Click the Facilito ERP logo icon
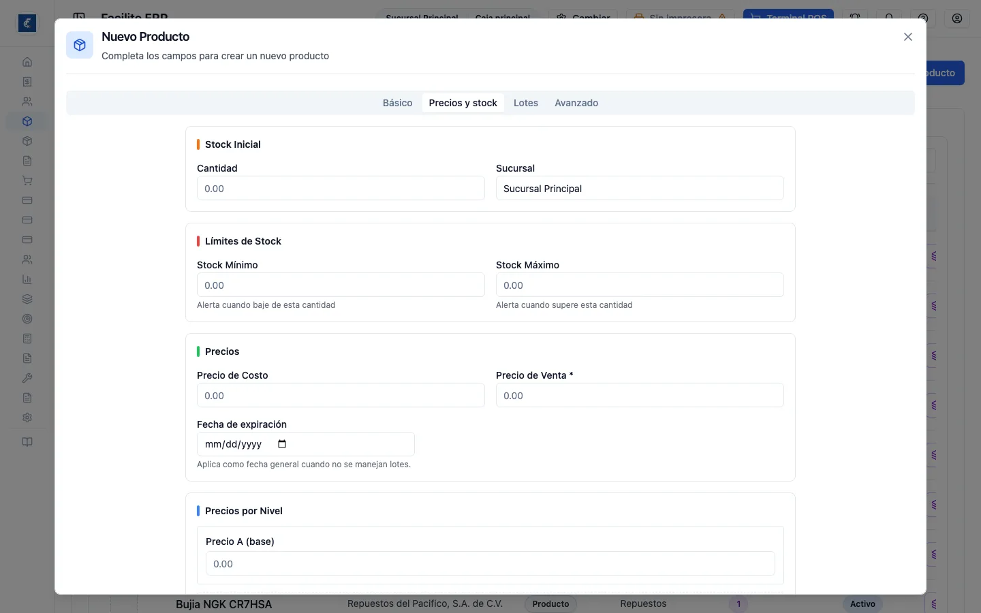This screenshot has width=981, height=613. [27, 23]
